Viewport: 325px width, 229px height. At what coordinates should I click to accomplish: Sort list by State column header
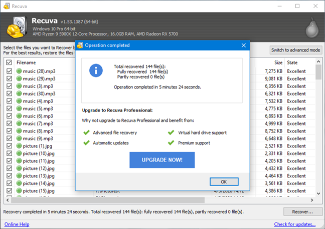click(x=292, y=62)
